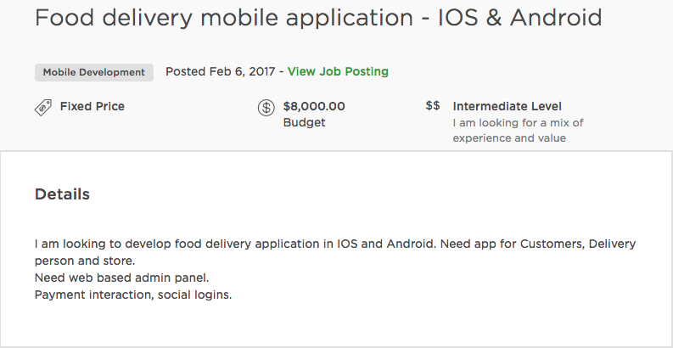Click the $$ experience level icon

point(433,105)
